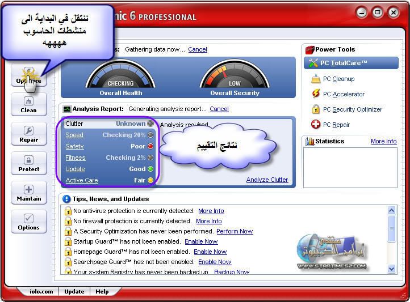Enable Homepage Guard now
This screenshot has height=302, width=410.
click(210, 252)
